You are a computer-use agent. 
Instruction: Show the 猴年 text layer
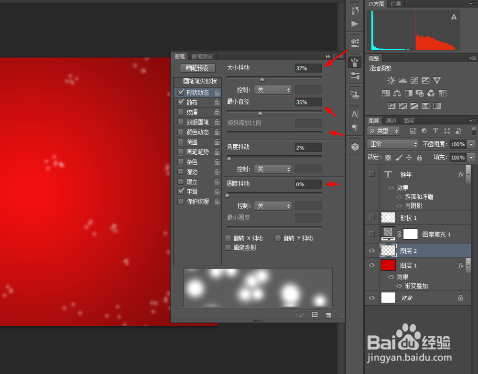click(371, 174)
